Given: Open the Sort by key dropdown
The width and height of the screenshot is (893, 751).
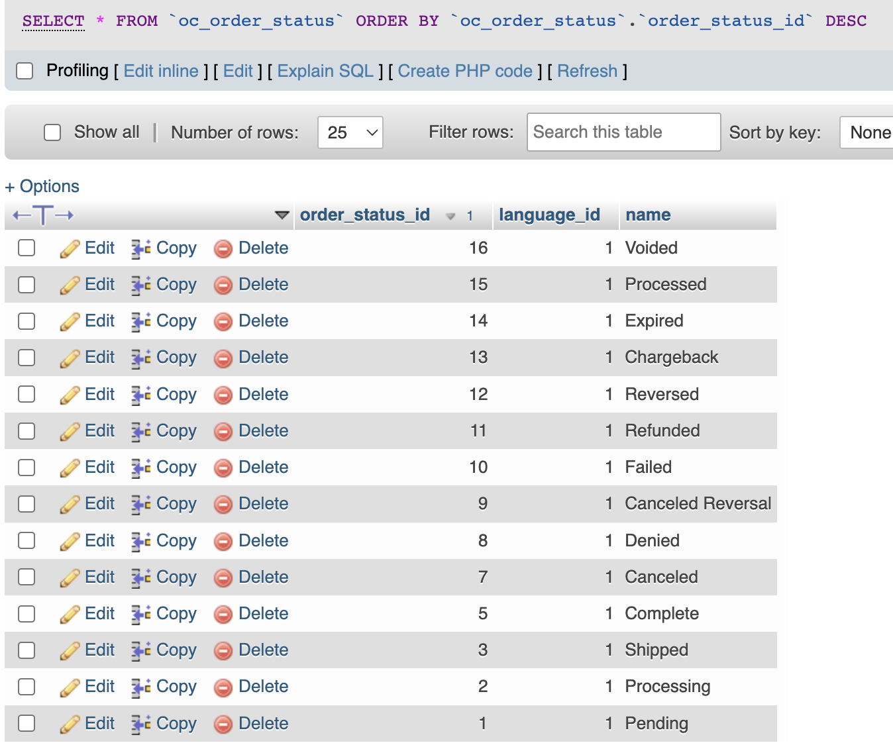Looking at the screenshot, I should (867, 132).
